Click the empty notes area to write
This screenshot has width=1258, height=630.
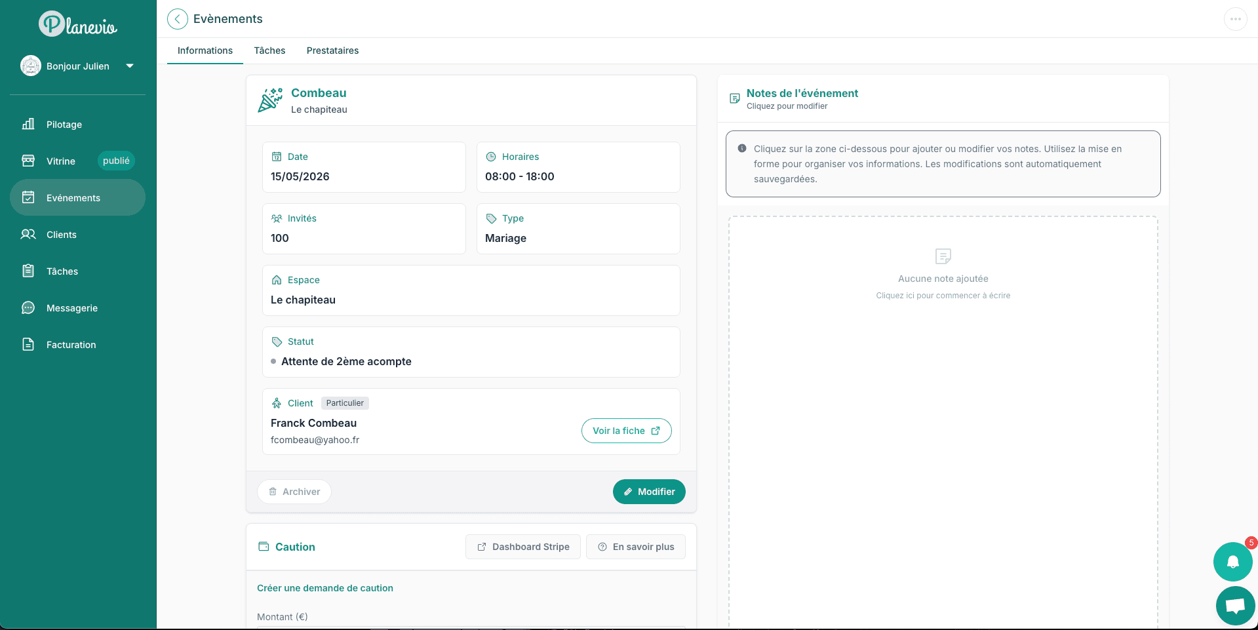pos(943,420)
